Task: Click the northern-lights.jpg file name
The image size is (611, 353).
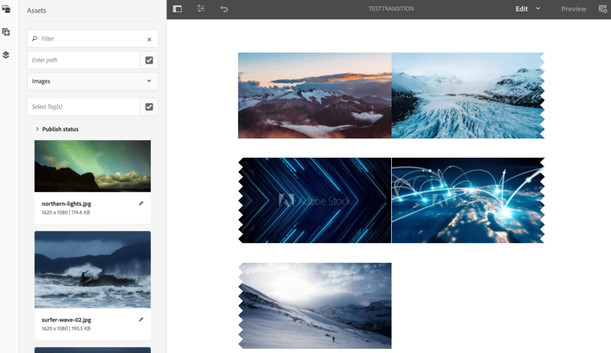Action: point(66,203)
